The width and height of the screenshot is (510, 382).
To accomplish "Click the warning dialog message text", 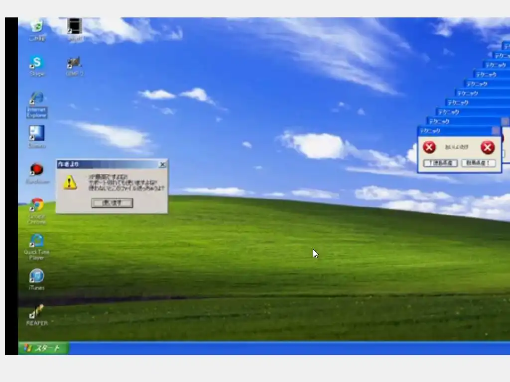I will pyautogui.click(x=127, y=183).
